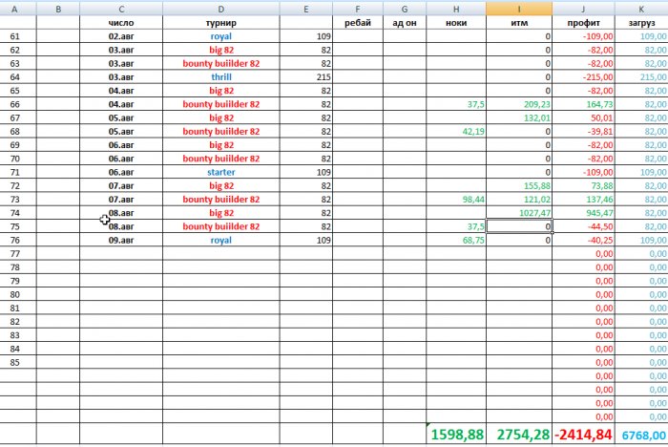Viewport: 668px width, 447px height.
Task: Select the profit cell '-44,50'
Action: 583,226
